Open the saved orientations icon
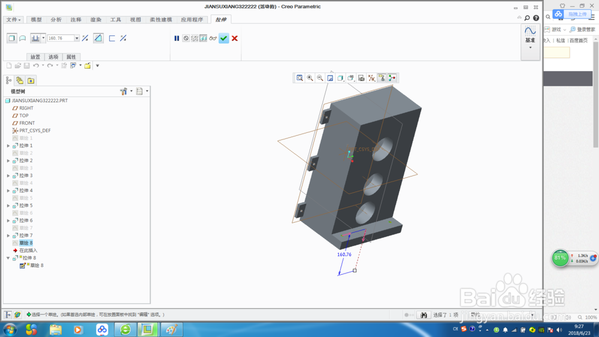599x337 pixels. point(350,78)
